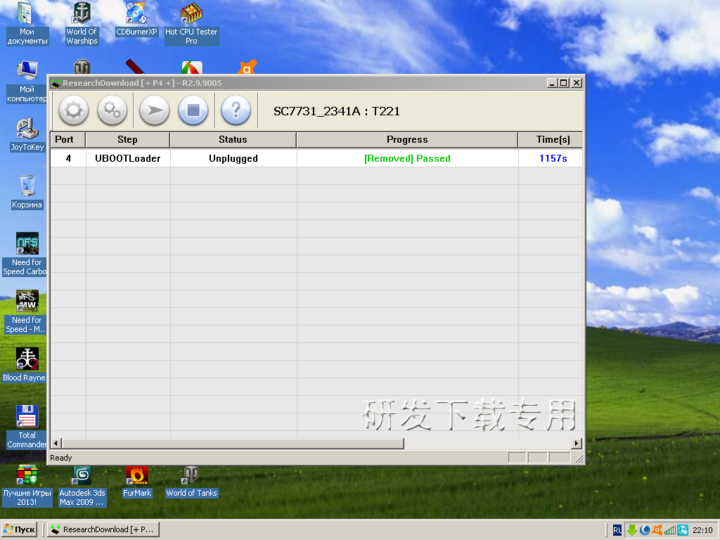Click the SC7731_2341A : T221 product label
The image size is (720, 540).
(337, 111)
